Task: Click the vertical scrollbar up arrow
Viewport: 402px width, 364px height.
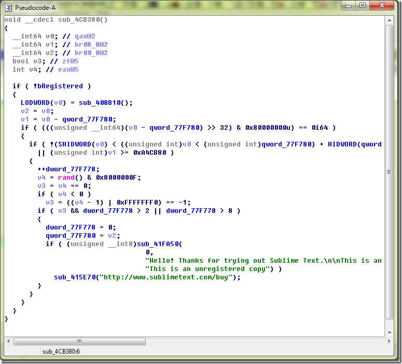Action: 389,20
